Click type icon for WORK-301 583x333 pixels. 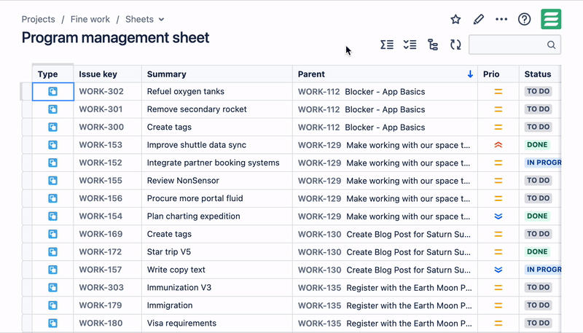[52, 109]
